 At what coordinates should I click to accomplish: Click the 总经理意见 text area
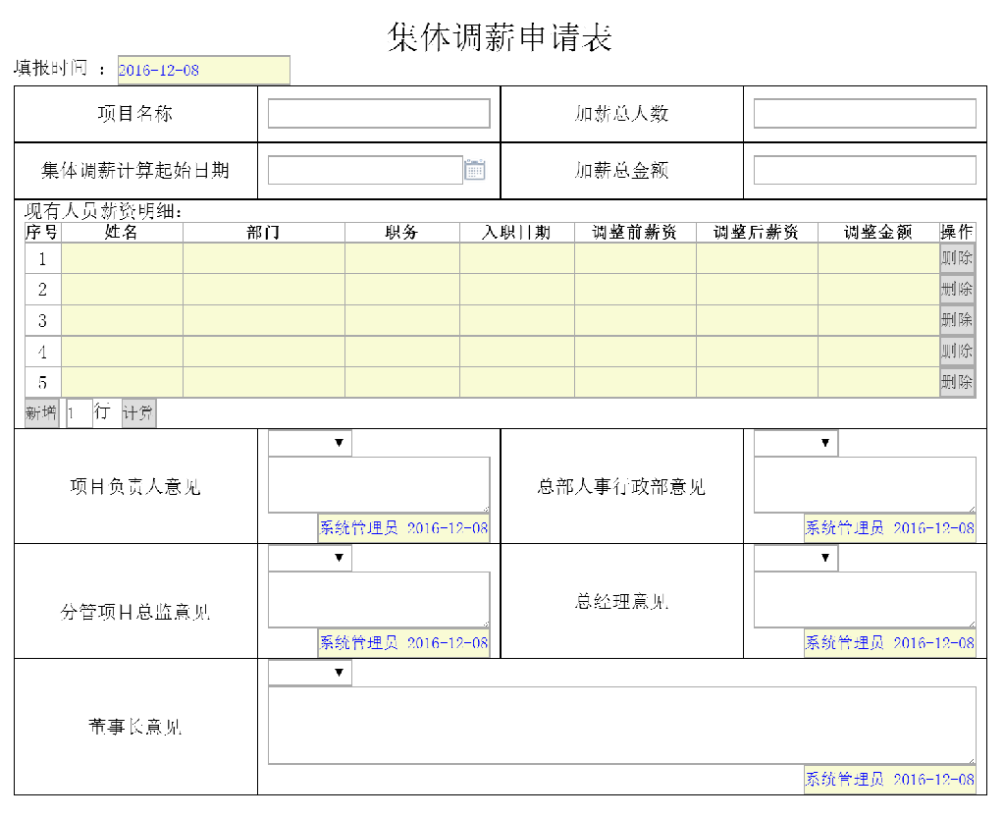(x=865, y=599)
